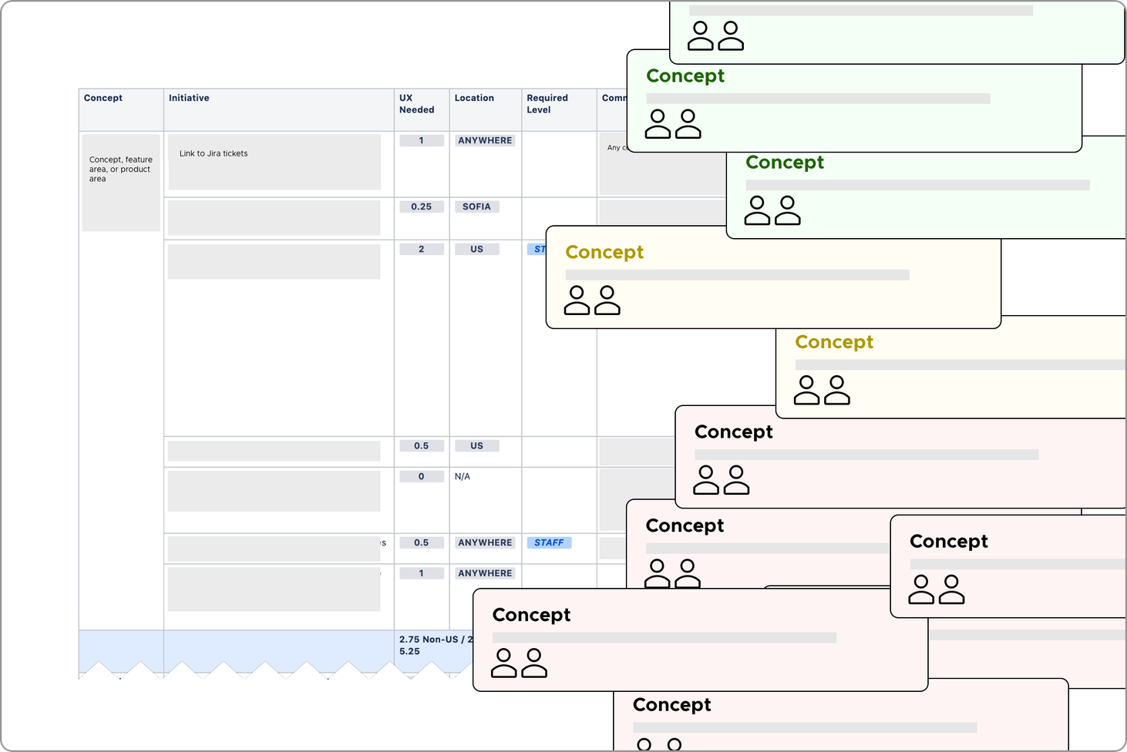Click the people icon on the topmost green card
Viewport: 1127px width, 752px height.
click(x=715, y=35)
